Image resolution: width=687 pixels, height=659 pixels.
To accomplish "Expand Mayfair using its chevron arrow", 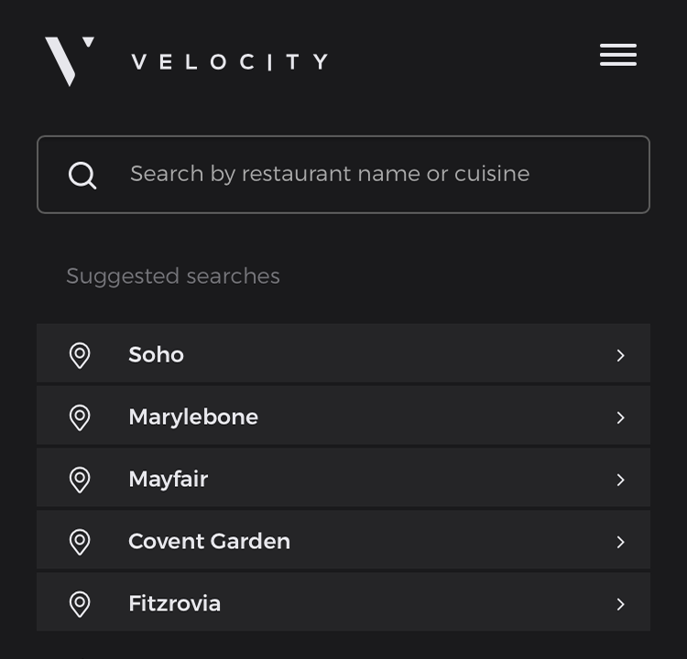I will [x=620, y=480].
